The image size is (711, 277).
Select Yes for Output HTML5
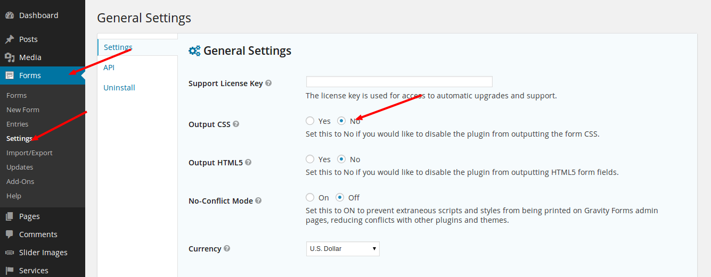(310, 160)
